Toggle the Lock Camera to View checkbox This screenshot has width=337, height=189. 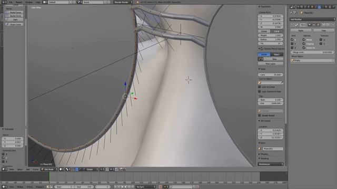[x=260, y=91]
